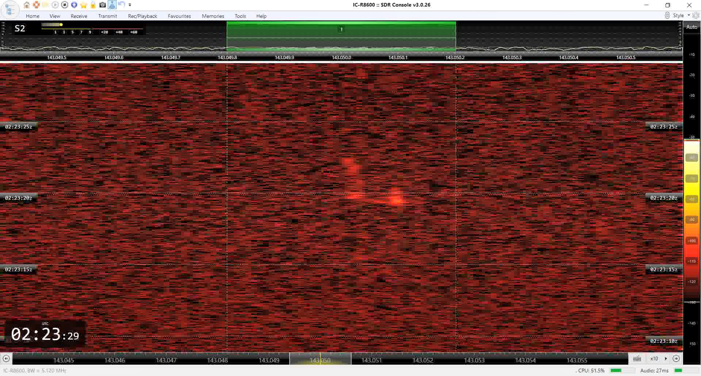Screen dimensions: 701x376
Task: Toggle the highlighted blue person icon
Action: (x=112, y=5)
